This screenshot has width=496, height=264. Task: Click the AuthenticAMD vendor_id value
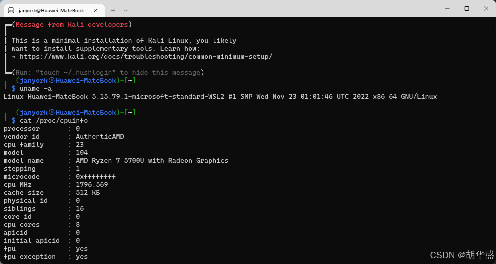(x=100, y=136)
